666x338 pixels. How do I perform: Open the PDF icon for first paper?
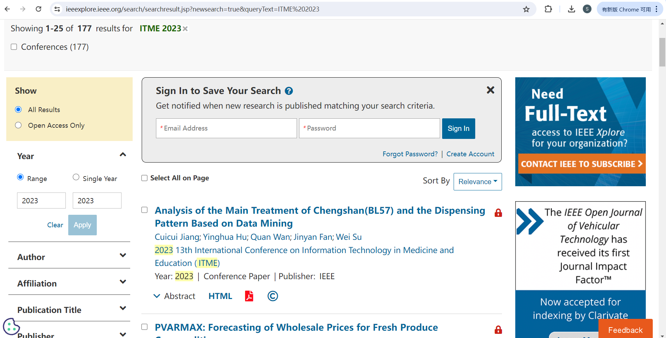(x=249, y=296)
